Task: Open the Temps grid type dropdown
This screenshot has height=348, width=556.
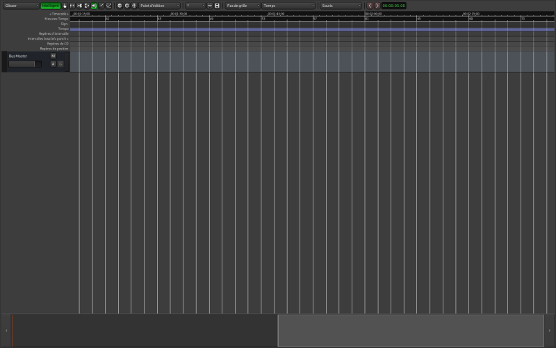Action: tap(288, 6)
